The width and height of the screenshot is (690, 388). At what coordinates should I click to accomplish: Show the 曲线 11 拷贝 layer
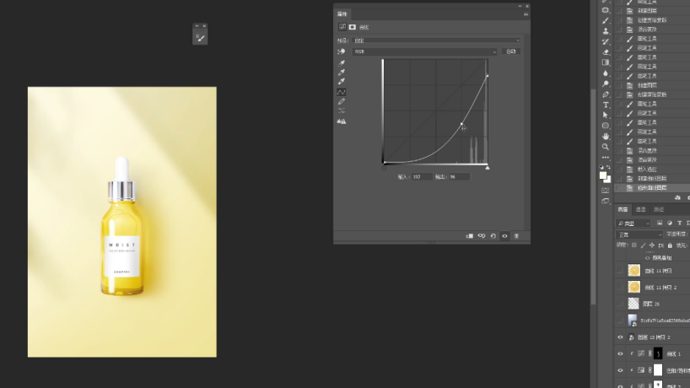[620, 271]
